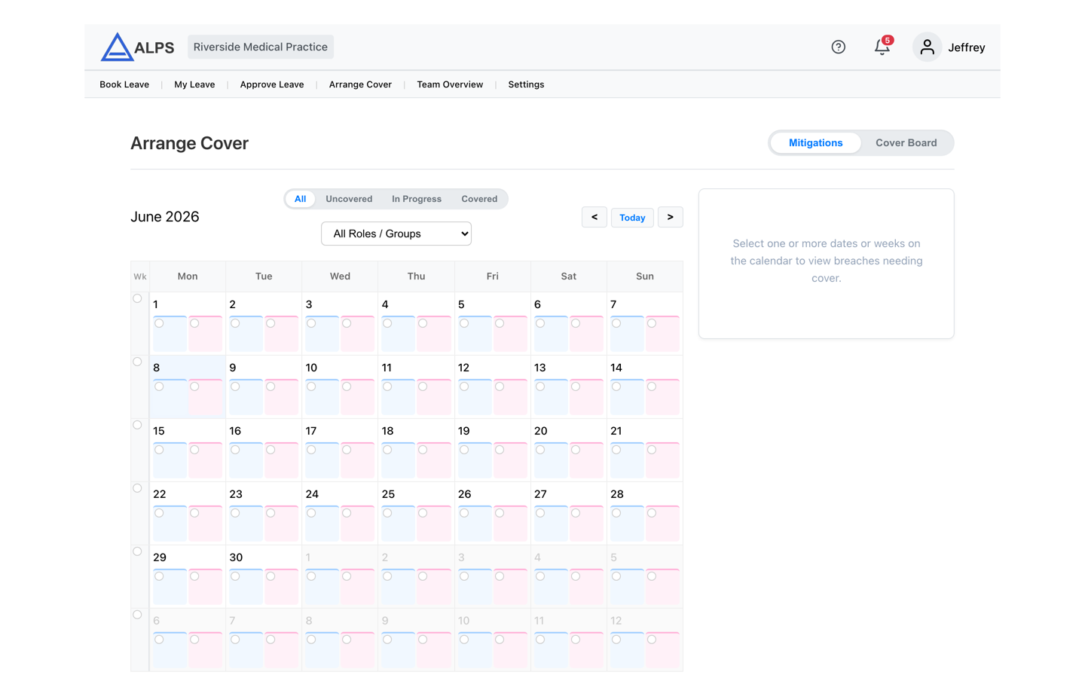Click greyed date 12 in last row
Viewport: 1085px width, 678px height.
pyautogui.click(x=616, y=621)
